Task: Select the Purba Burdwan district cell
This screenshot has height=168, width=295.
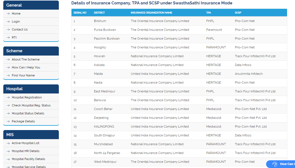Action: coord(105,30)
